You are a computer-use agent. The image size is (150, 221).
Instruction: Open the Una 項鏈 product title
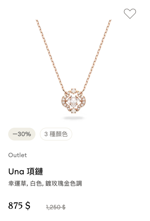coord(26,172)
